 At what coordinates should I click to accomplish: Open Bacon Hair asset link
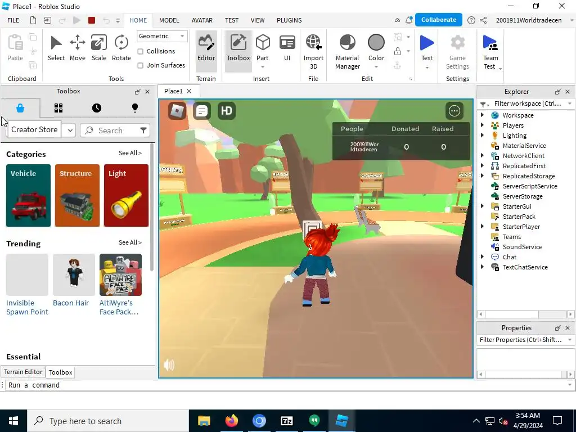pos(71,303)
